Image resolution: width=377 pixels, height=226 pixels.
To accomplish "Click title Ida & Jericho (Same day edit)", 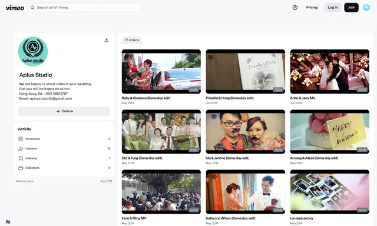I will (227, 158).
